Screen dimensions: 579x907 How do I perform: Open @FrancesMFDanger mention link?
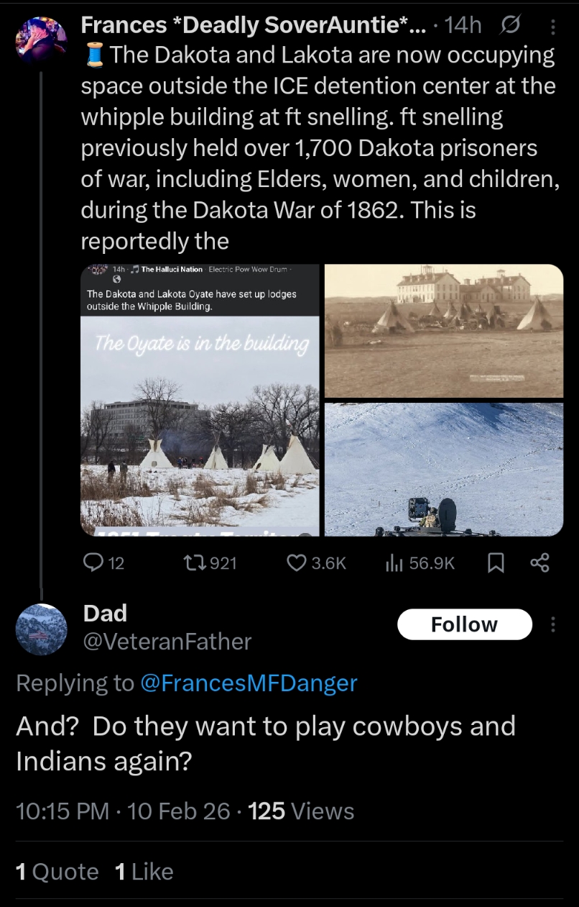(249, 683)
